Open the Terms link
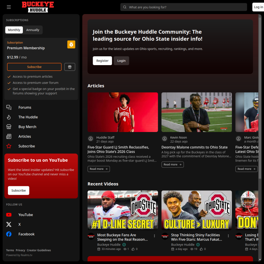The width and height of the screenshot is (264, 264). pos(10,250)
